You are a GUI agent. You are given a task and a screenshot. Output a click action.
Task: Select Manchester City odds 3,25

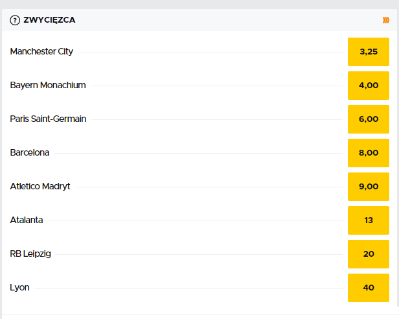tap(368, 52)
